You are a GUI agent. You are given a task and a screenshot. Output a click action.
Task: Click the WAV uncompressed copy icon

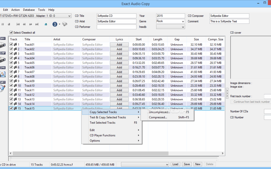(x=3, y=43)
